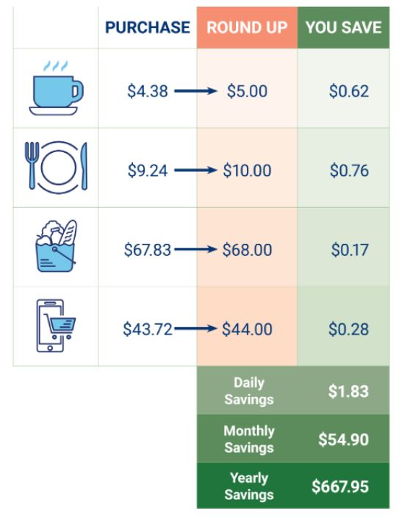410x516 pixels.
Task: Click the steaming coffee cup icon
Action: point(57,88)
